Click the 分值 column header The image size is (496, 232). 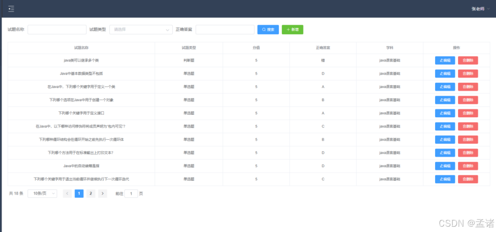tap(256, 48)
